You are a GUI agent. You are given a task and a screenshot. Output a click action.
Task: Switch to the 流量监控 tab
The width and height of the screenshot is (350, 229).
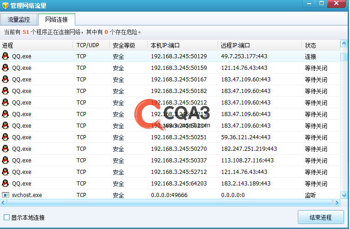coord(19,19)
